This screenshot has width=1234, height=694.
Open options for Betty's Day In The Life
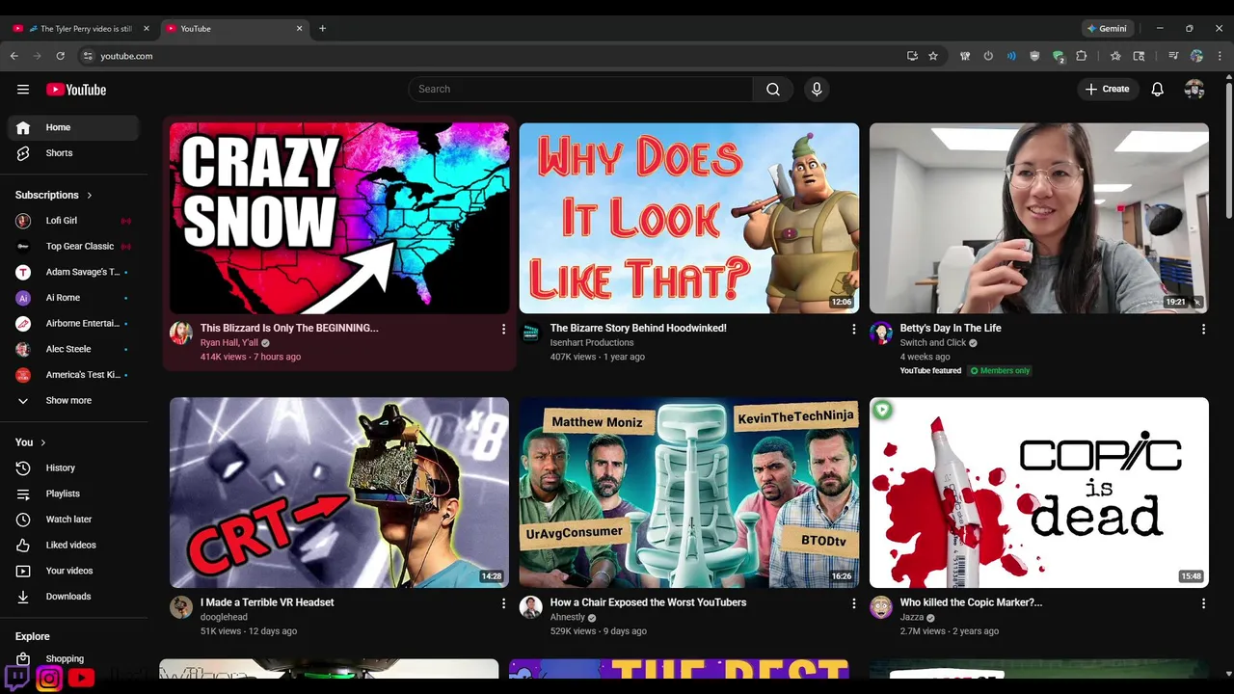click(x=1203, y=330)
